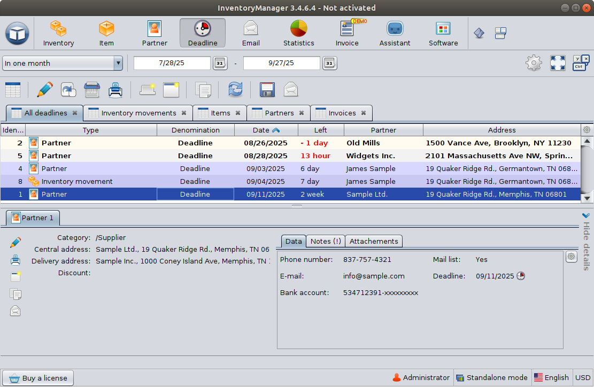
Task: Click the table scrollbar down arrow
Action: coord(587,198)
